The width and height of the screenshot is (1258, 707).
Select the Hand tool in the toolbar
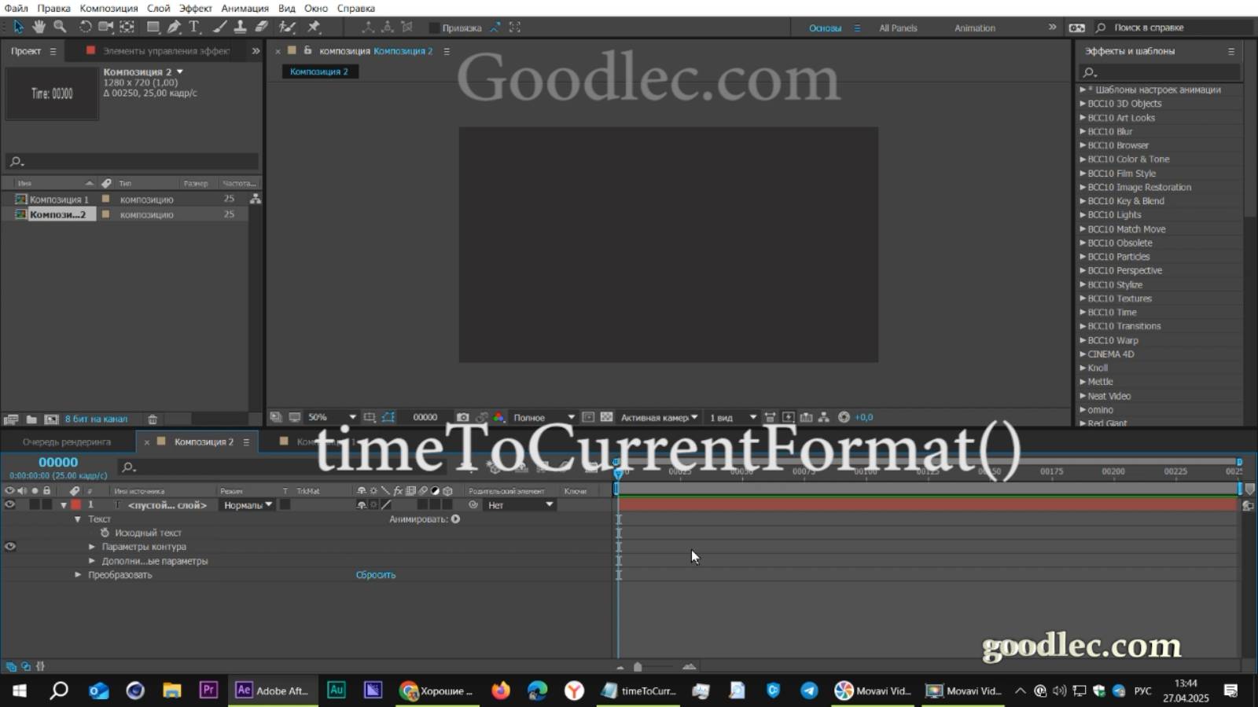pyautogui.click(x=37, y=27)
